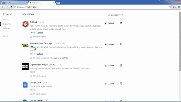Reload the extensions page
Image resolution: width=181 pixels, height=102 pixels.
point(11,7)
